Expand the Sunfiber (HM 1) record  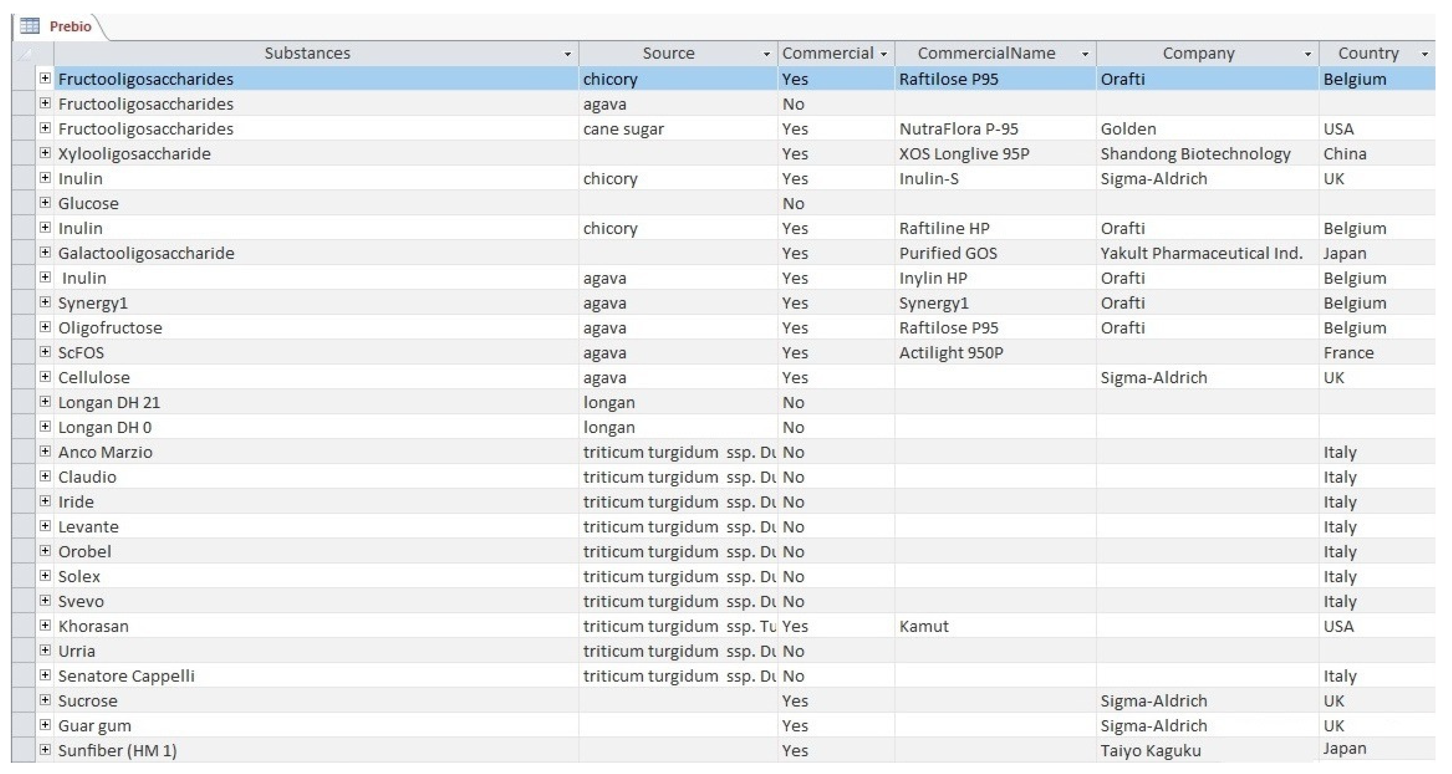click(x=45, y=750)
